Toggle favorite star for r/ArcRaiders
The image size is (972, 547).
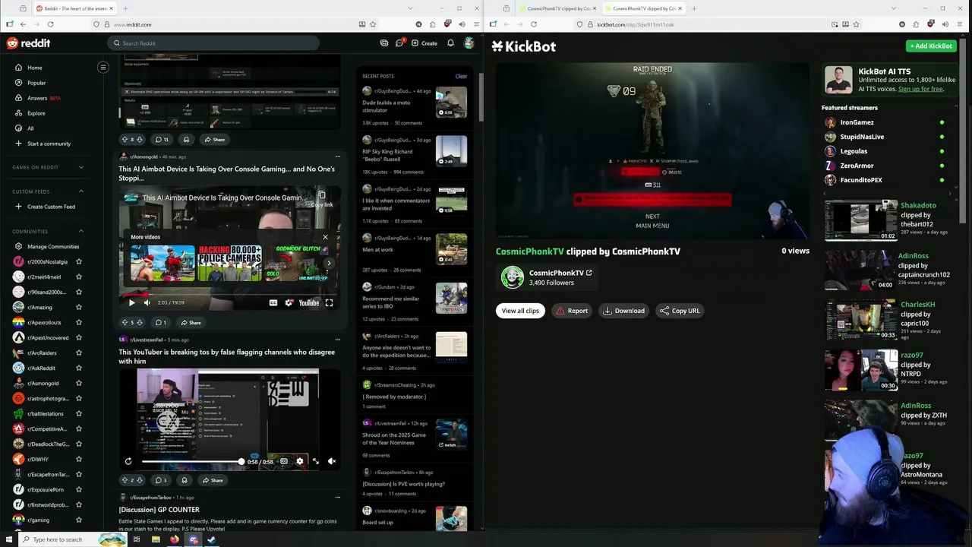78,353
